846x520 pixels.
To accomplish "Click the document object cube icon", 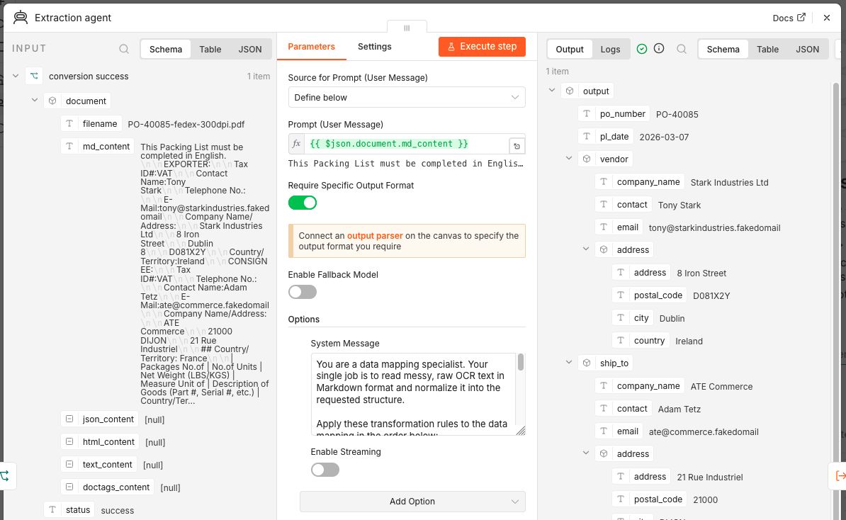I will point(52,101).
